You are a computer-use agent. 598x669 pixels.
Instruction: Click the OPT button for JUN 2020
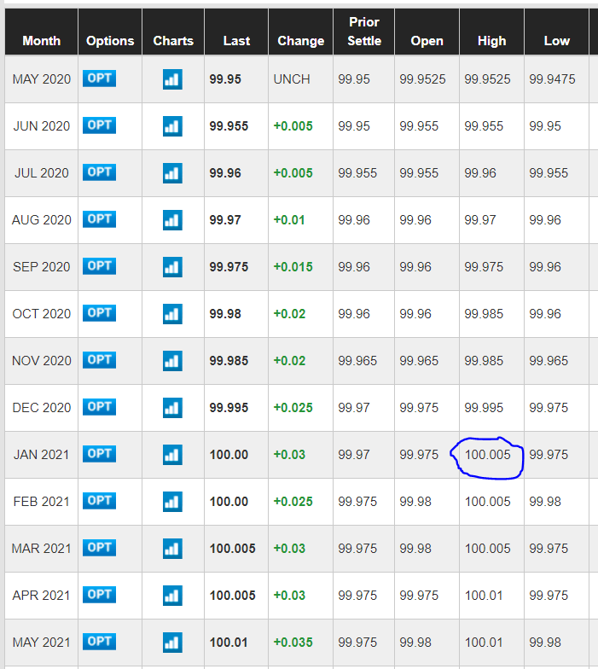tap(99, 125)
